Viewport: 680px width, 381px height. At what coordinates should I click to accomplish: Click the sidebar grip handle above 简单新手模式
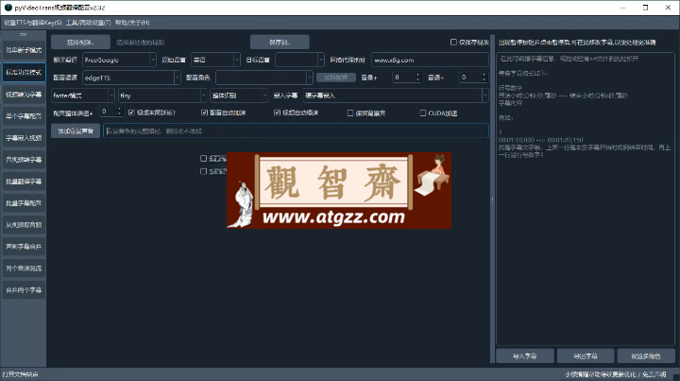[23, 34]
